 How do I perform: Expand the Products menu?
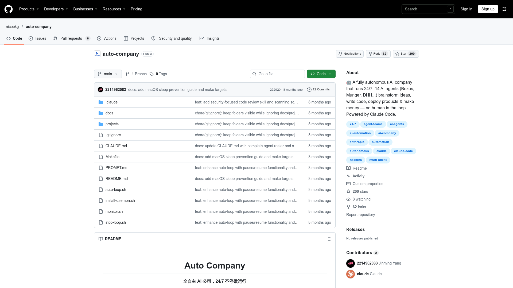[x=29, y=9]
